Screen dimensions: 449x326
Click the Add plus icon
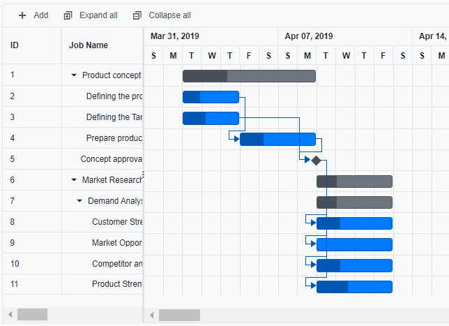coord(22,15)
